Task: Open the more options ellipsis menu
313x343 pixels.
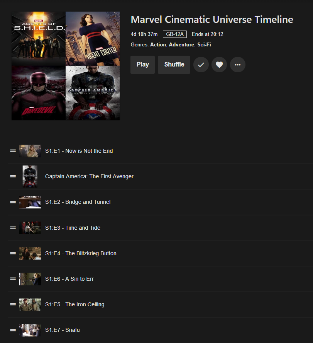Action: [x=238, y=65]
